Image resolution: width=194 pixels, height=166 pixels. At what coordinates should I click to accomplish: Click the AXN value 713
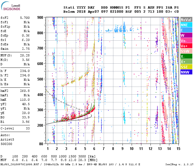point(151,12)
